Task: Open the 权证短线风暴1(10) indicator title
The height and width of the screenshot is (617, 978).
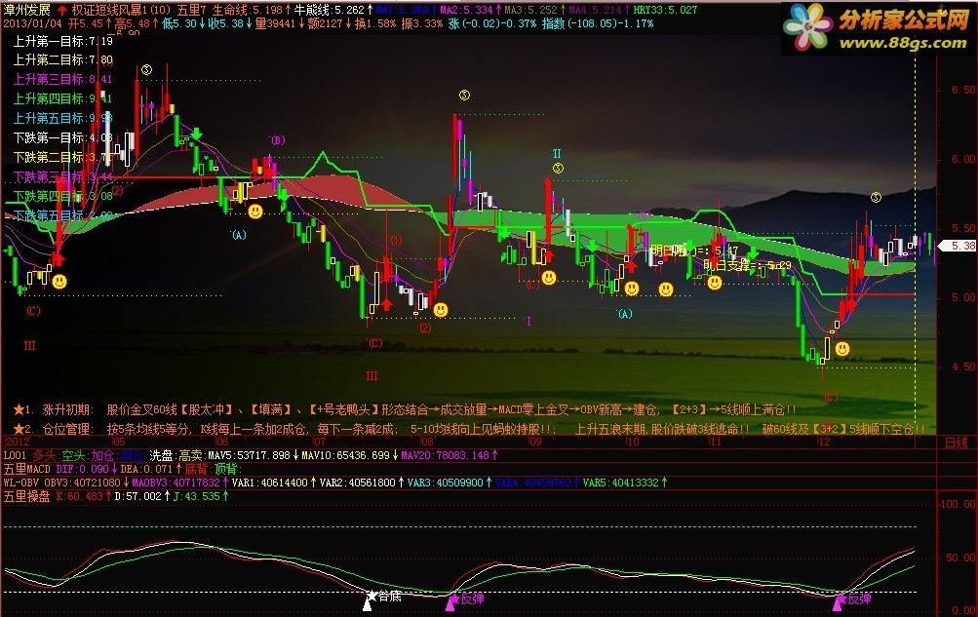Action: tap(122, 10)
